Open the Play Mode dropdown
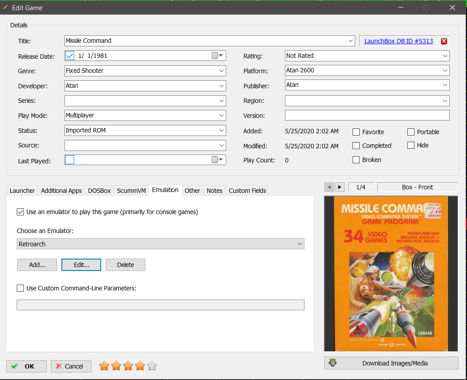467x380 pixels. point(222,116)
